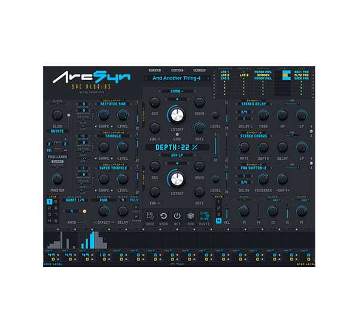
Task: Click Filter 1 large Cutoff knob
Action: [x=177, y=115]
